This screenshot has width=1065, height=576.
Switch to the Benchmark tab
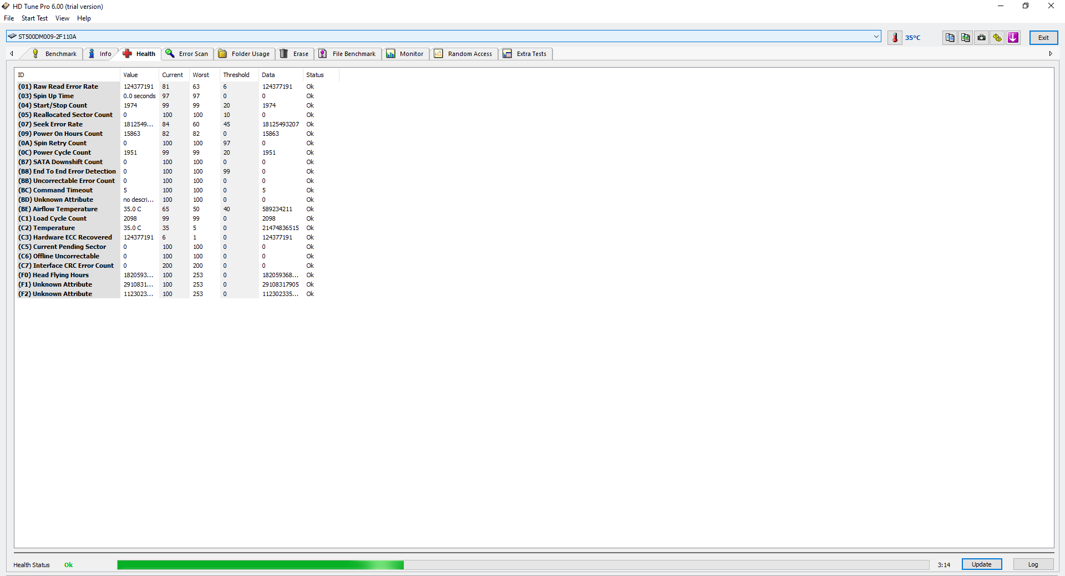[x=54, y=54]
